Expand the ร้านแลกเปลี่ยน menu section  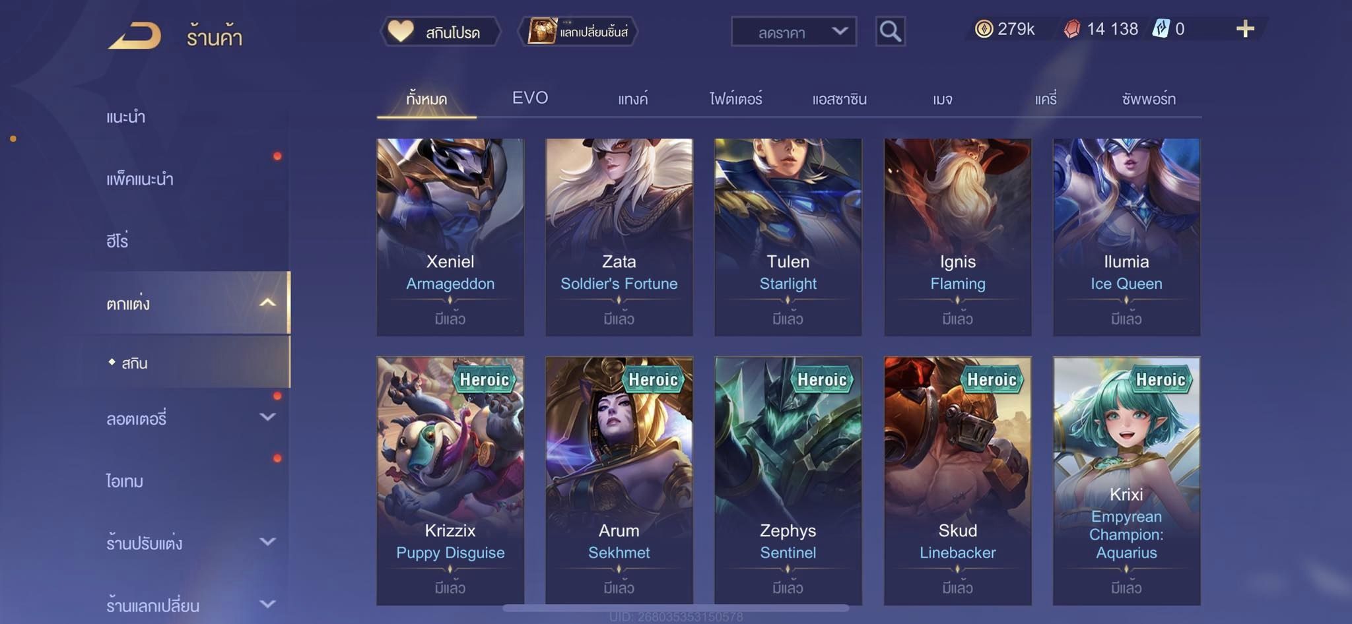267,604
